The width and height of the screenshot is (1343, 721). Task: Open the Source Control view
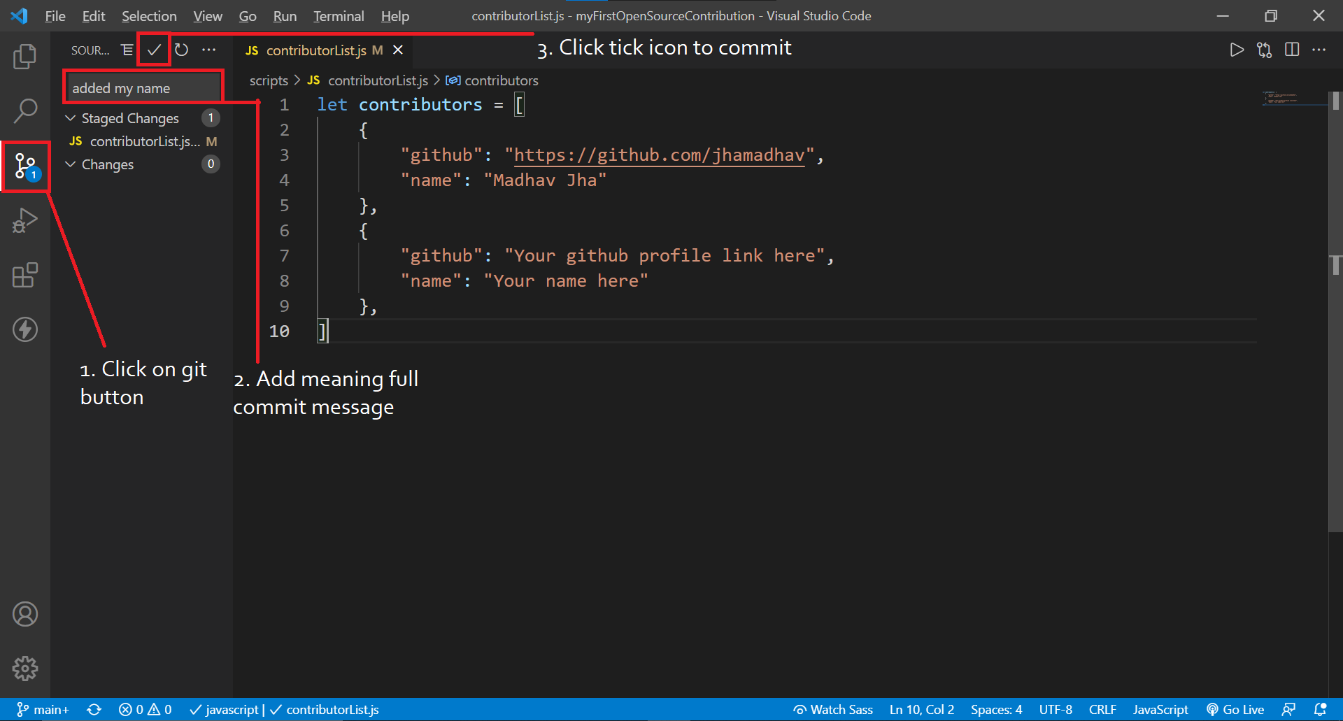point(25,166)
